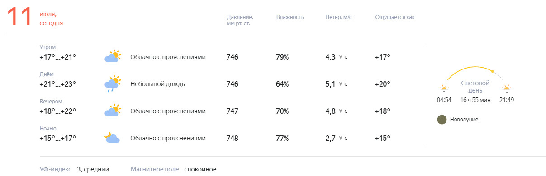Click the Небольшой дождь condition text

(x=157, y=84)
